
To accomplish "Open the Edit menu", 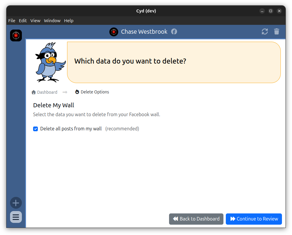I will point(23,21).
